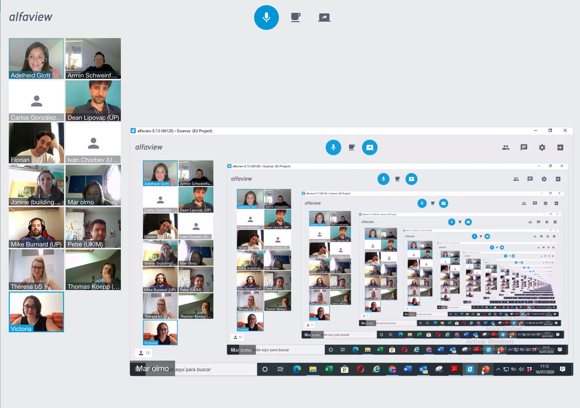Expand hidden tray icons in the shared taskbar

[x=498, y=369]
